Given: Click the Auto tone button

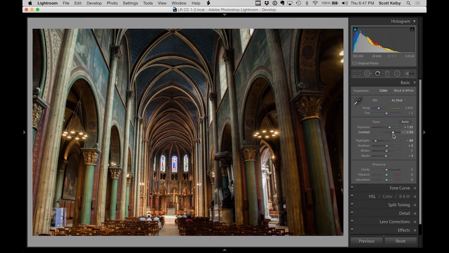Looking at the screenshot, I should [x=405, y=122].
